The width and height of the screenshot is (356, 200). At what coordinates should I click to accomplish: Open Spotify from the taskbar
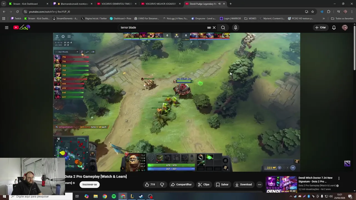coord(114,196)
